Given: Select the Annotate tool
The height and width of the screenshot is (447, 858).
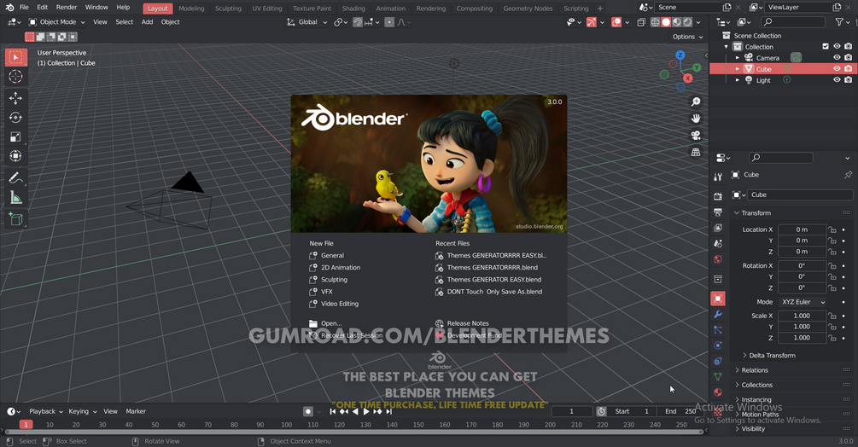Looking at the screenshot, I should point(15,178).
